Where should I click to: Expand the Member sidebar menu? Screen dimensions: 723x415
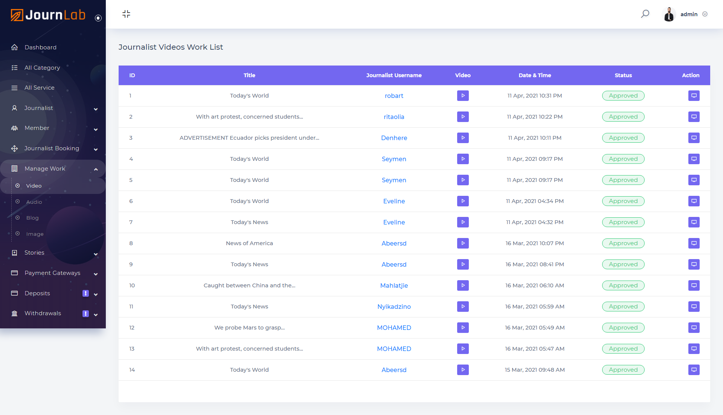click(53, 128)
